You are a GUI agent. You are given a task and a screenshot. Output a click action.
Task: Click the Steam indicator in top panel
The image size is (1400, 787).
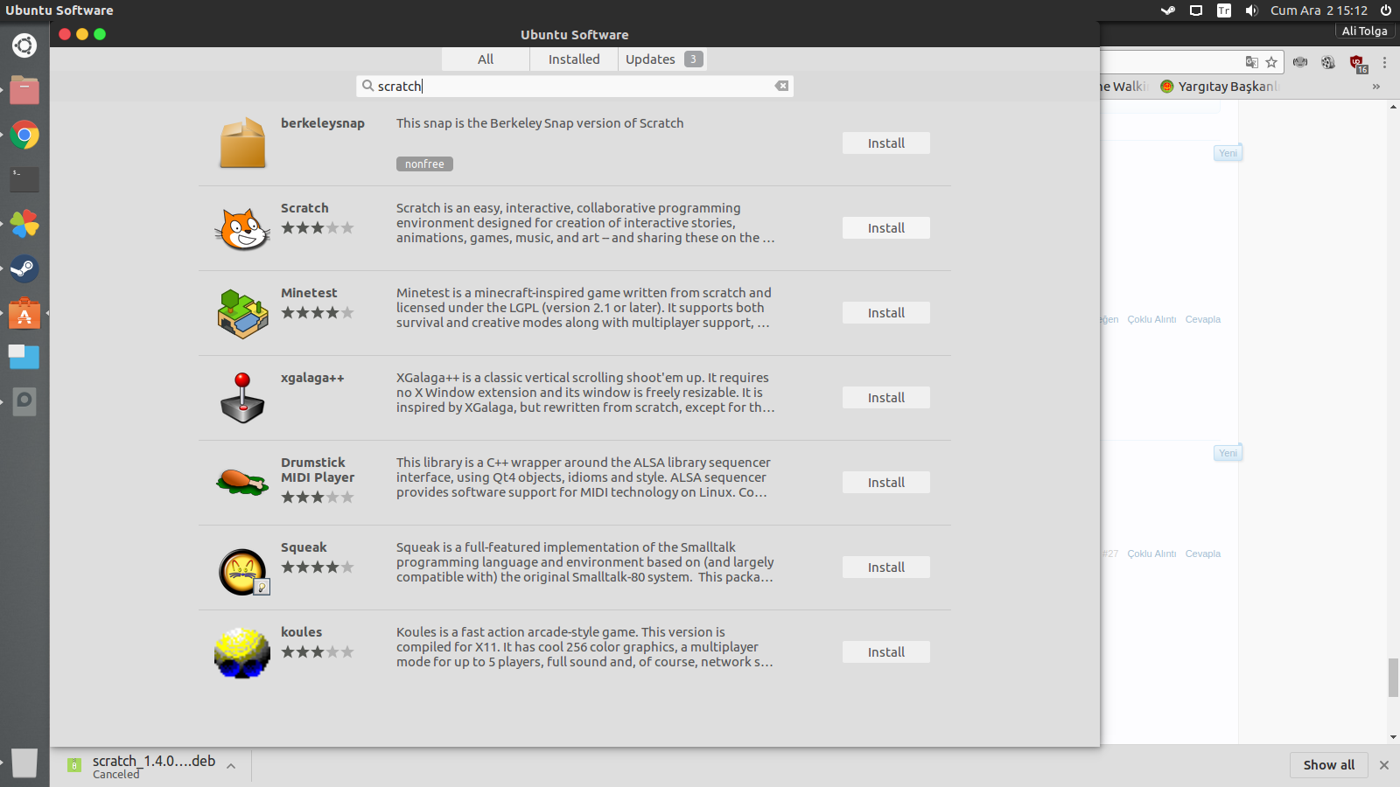1168,10
